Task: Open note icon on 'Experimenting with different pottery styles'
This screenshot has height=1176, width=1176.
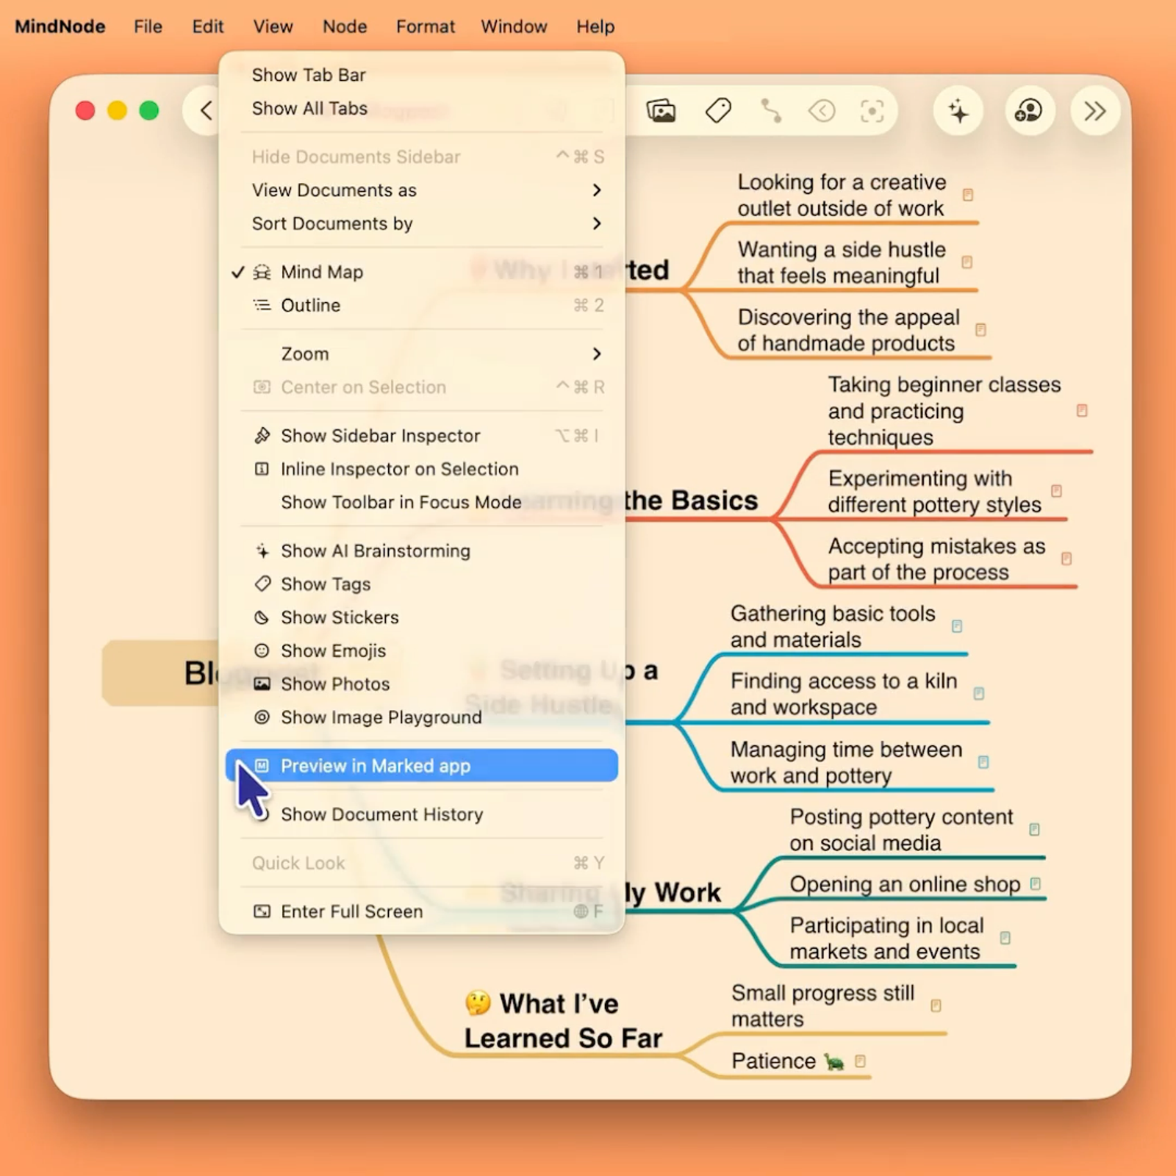Action: (1056, 491)
